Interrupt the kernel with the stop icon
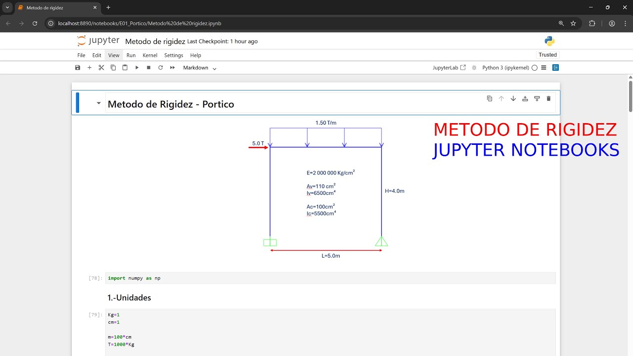This screenshot has width=633, height=356. click(x=149, y=68)
